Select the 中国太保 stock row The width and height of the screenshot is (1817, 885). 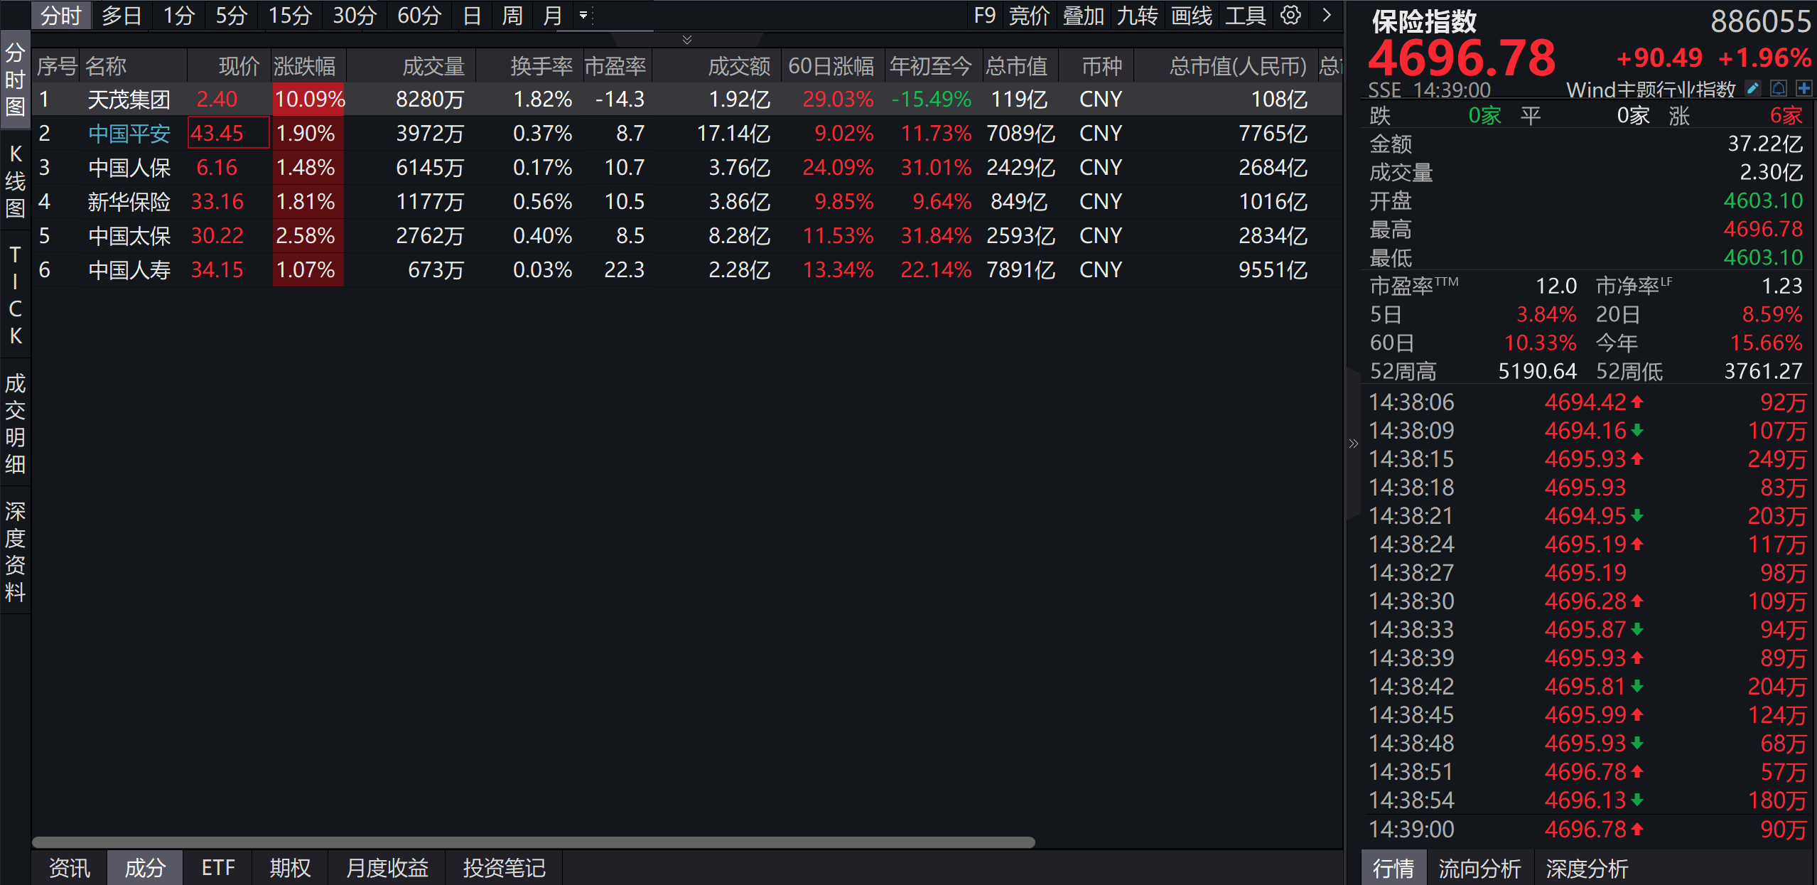click(686, 235)
